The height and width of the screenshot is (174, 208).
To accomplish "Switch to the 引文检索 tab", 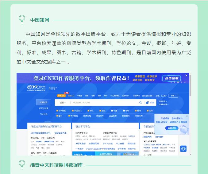I will [44, 114].
